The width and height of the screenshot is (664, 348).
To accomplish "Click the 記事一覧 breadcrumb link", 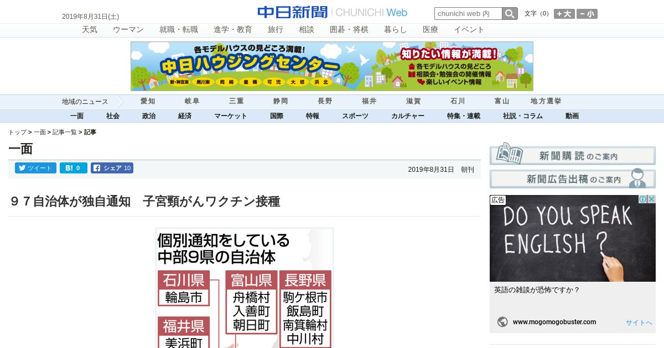I will pos(65,133).
